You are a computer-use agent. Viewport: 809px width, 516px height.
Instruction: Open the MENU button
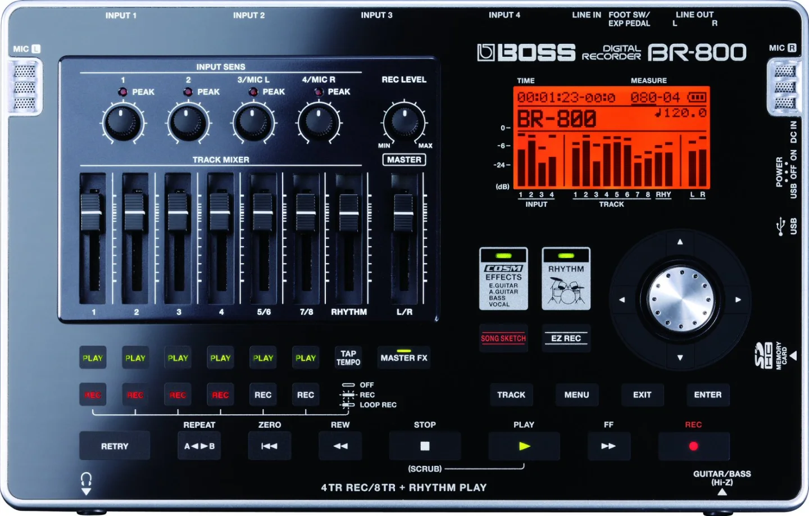576,395
